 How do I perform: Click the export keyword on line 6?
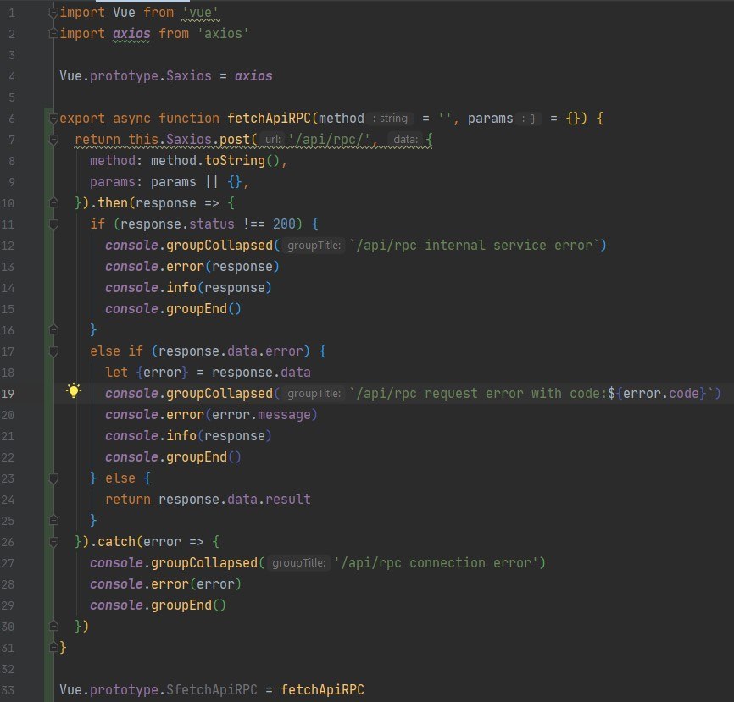tap(82, 119)
